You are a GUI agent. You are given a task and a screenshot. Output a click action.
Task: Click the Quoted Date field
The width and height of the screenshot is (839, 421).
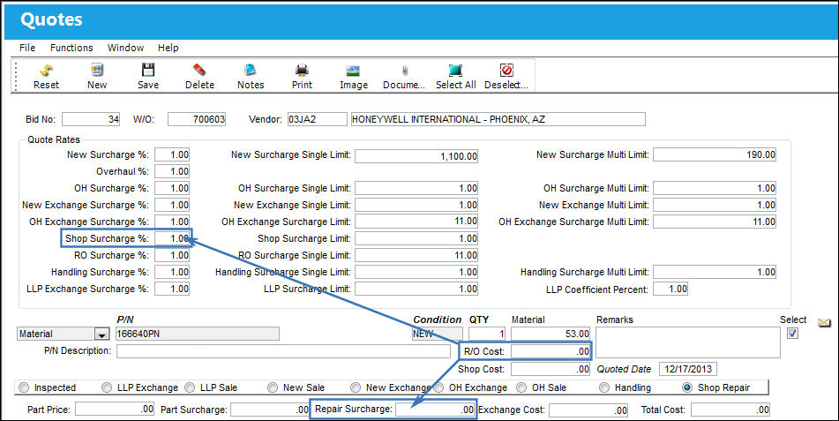(687, 369)
